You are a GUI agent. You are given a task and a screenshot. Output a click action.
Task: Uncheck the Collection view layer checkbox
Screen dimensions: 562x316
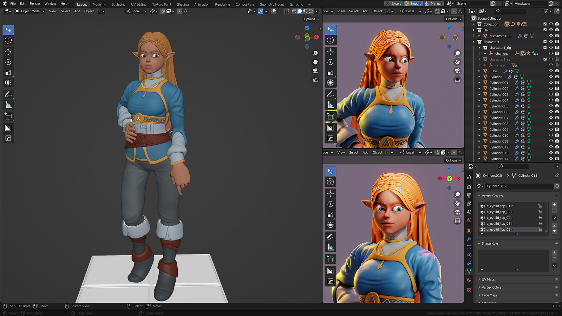tap(545, 24)
